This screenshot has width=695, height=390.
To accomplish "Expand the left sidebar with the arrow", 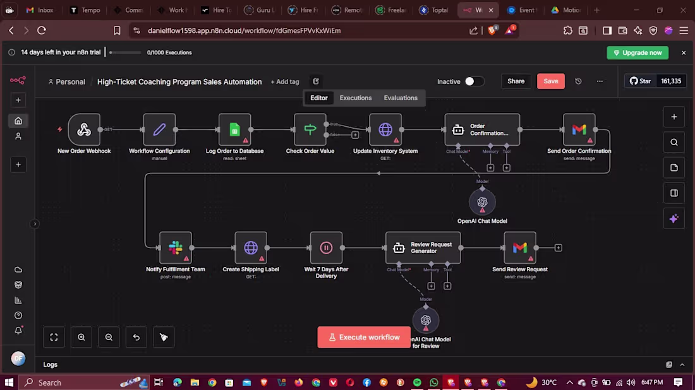I will [35, 224].
